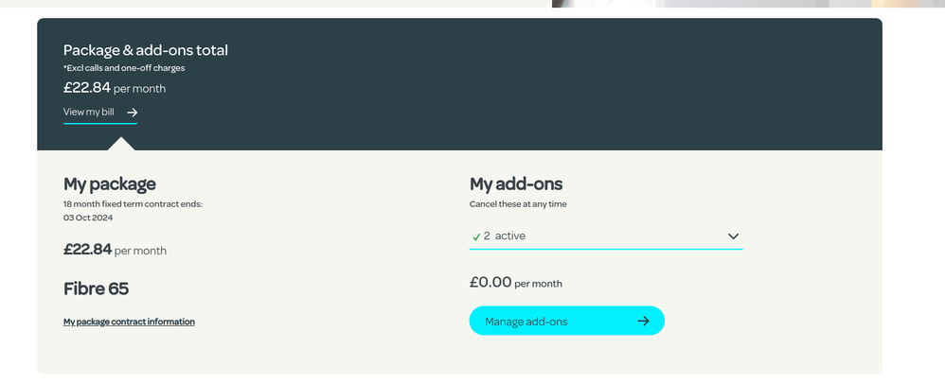Select the Fibre 65 package name
This screenshot has width=945, height=384.
tap(96, 288)
